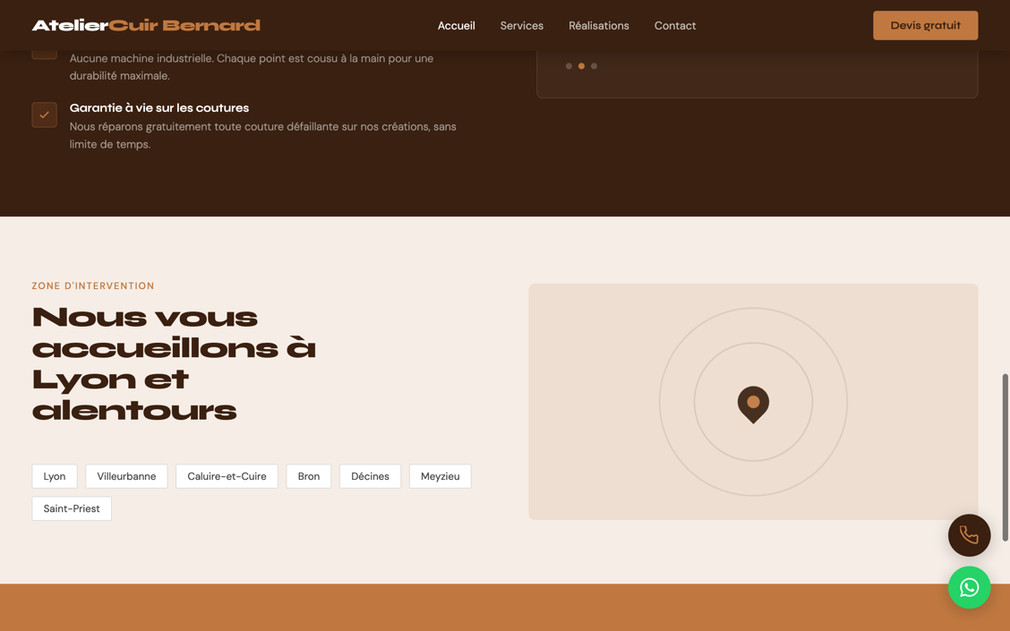The height and width of the screenshot is (631, 1010).
Task: Navigate to Réalisations page
Action: pyautogui.click(x=598, y=26)
